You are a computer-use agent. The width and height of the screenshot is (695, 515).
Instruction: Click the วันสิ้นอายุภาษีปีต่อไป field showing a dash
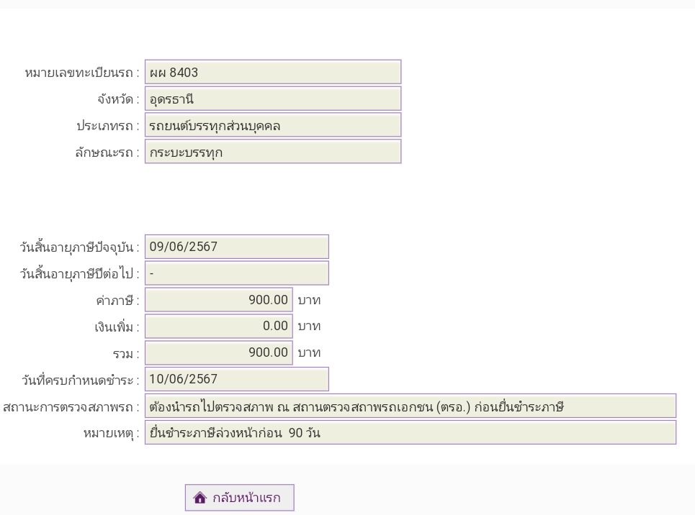[237, 273]
